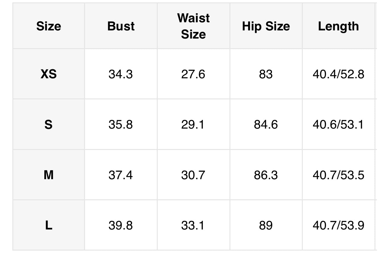This screenshot has height=256, width=389.
Task: Click the Size column header
Action: pyautogui.click(x=49, y=26)
